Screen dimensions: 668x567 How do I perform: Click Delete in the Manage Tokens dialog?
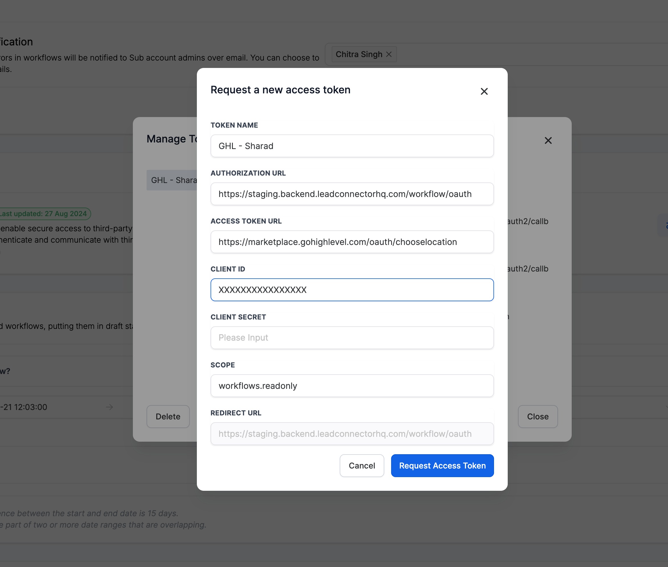[168, 417]
